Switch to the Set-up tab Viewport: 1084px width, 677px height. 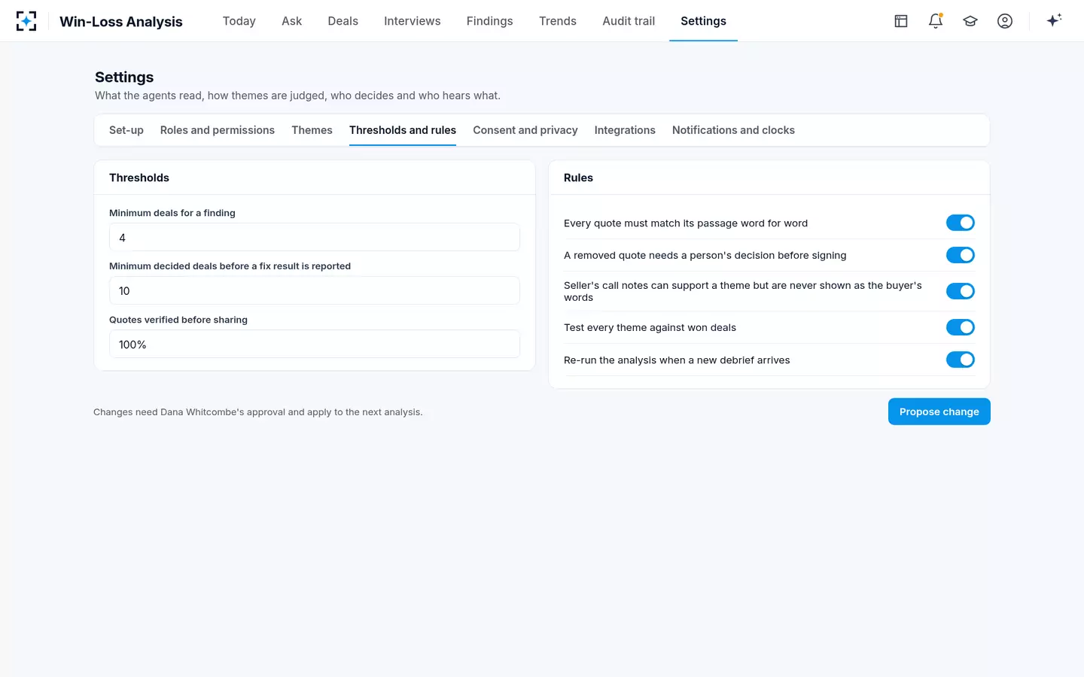(126, 130)
